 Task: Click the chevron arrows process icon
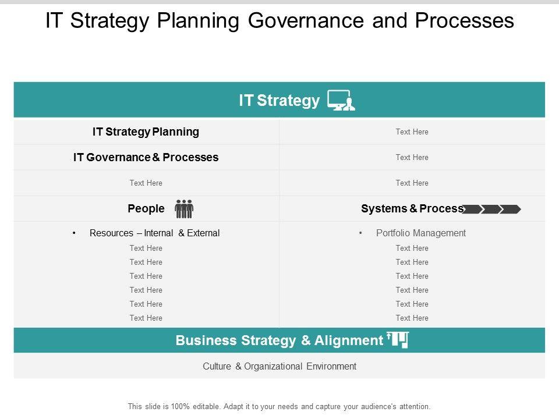point(491,209)
